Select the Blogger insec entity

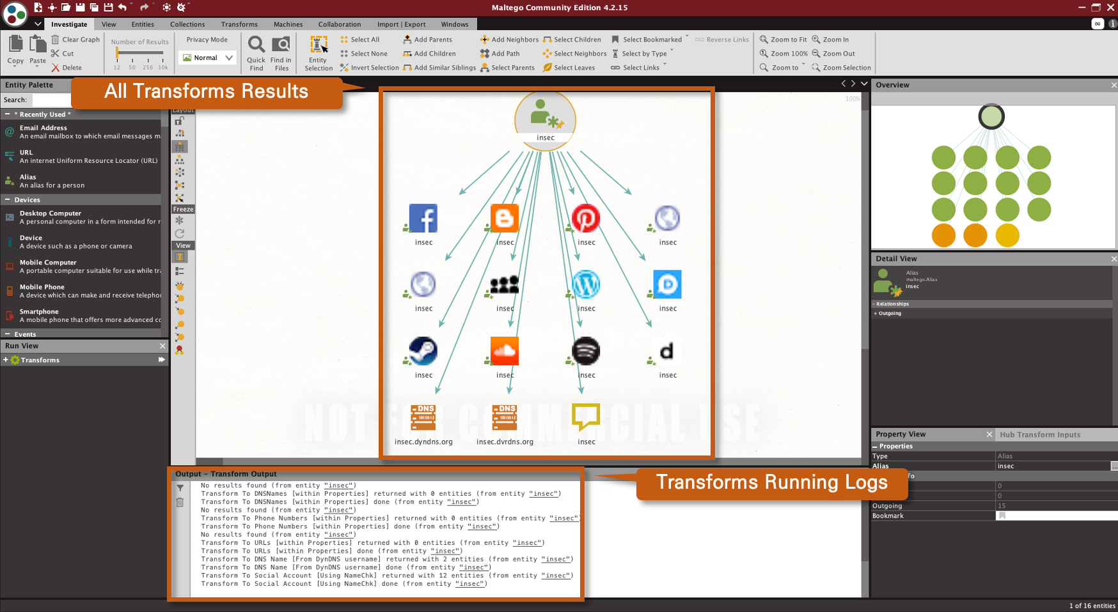click(x=505, y=218)
